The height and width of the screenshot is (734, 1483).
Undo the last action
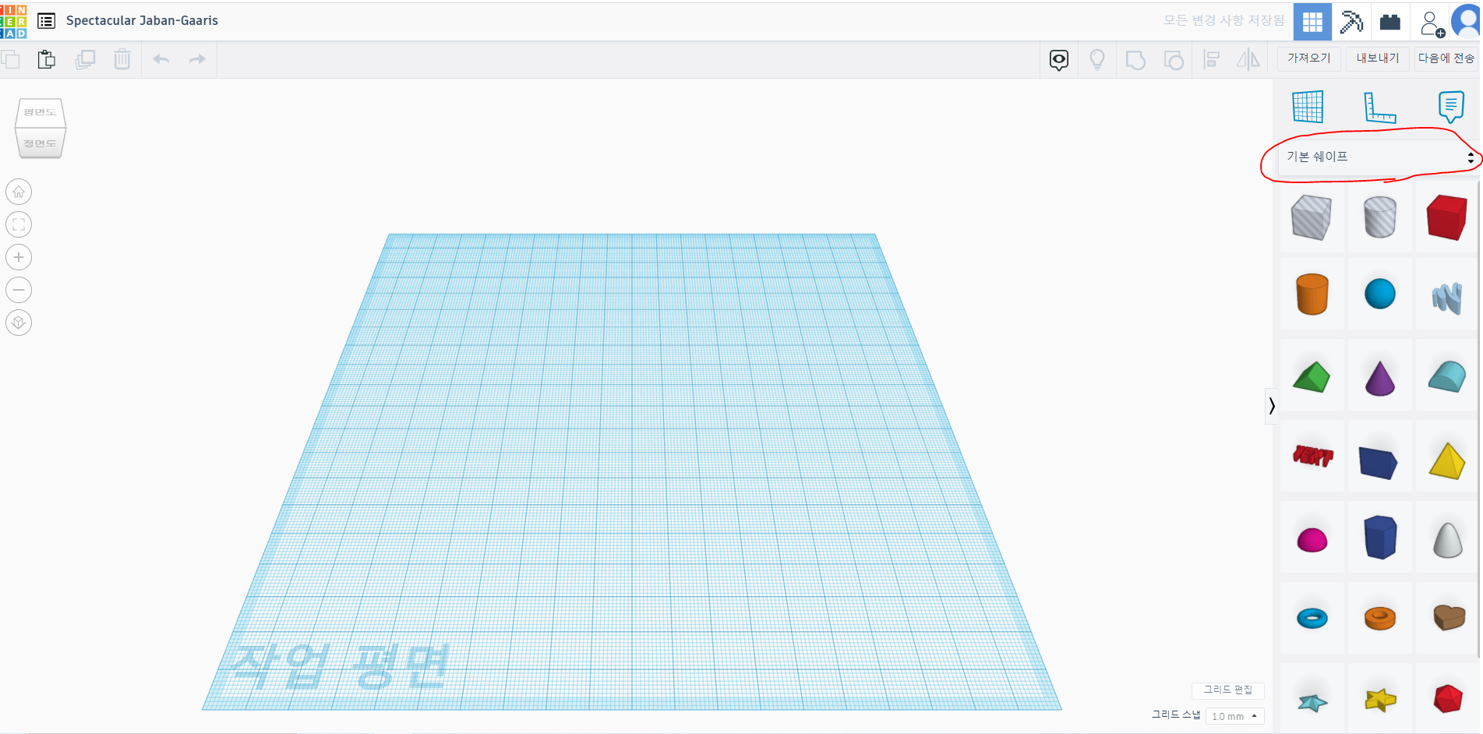[161, 59]
